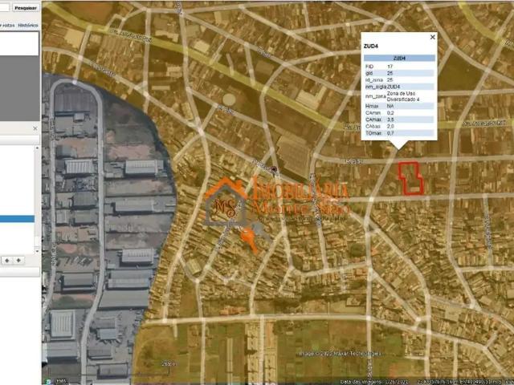This screenshot has height=385, width=514.
Task: Click the red outlined lot on map
Action: [410, 178]
